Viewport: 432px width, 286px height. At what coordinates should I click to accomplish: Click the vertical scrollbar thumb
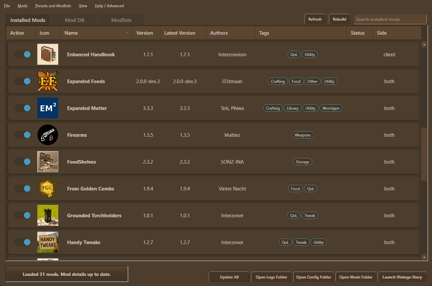pos(424,154)
